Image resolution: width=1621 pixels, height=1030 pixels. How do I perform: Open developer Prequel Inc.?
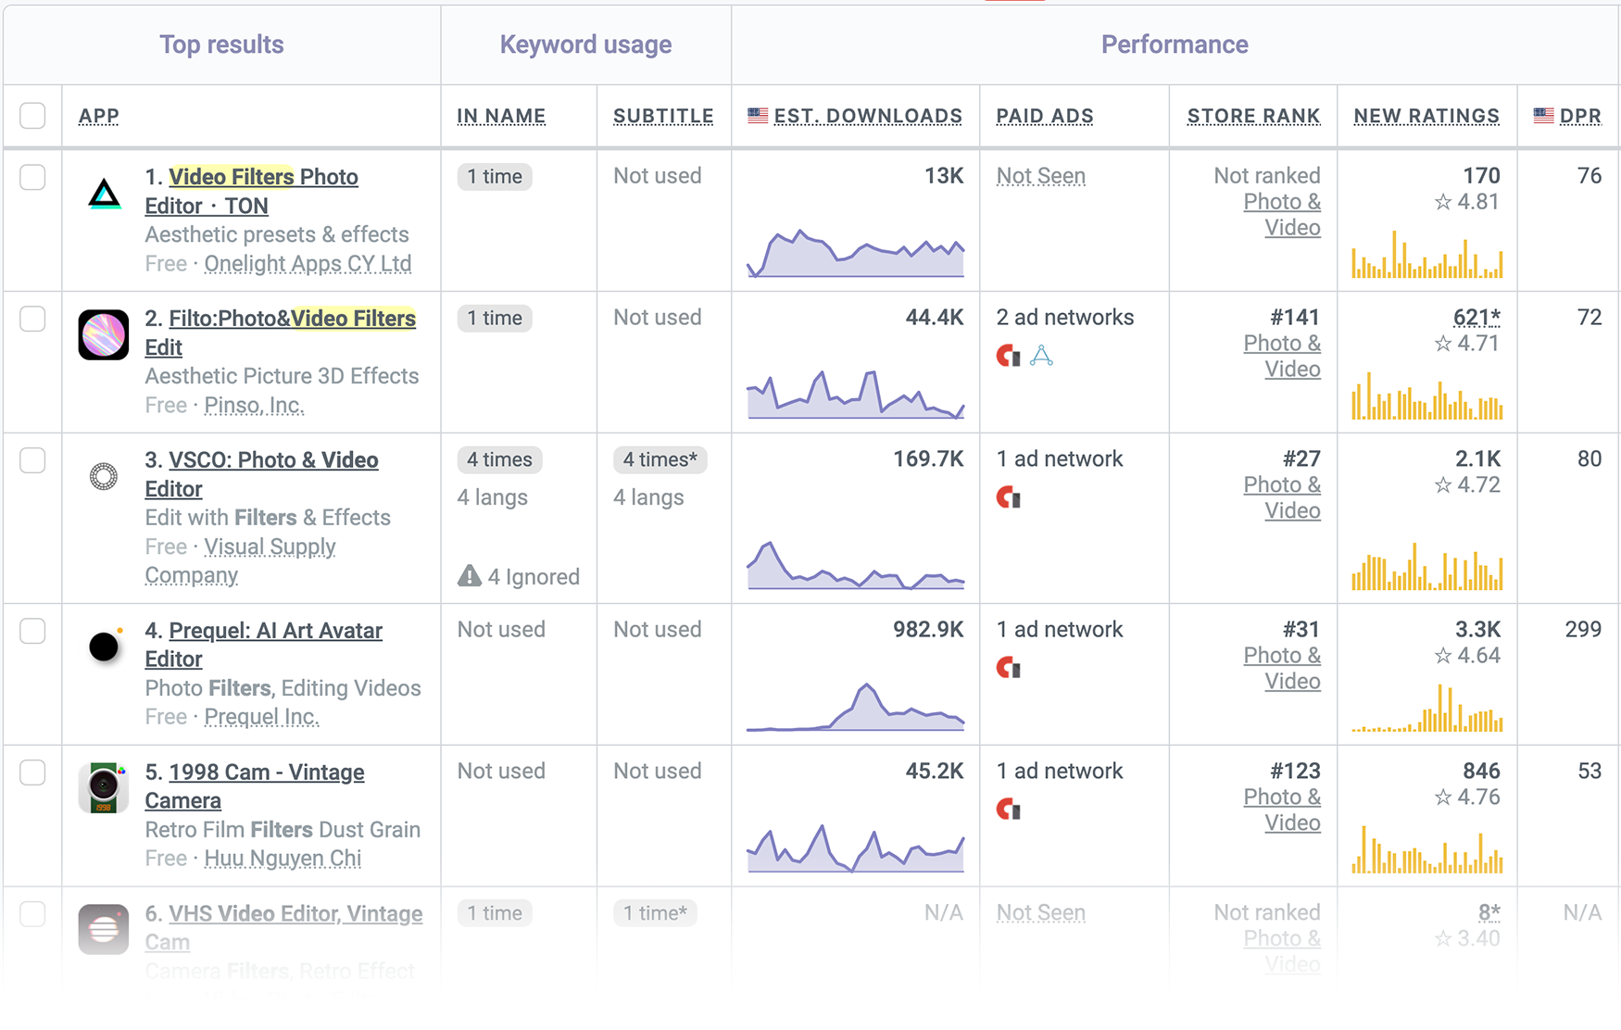[x=261, y=717]
